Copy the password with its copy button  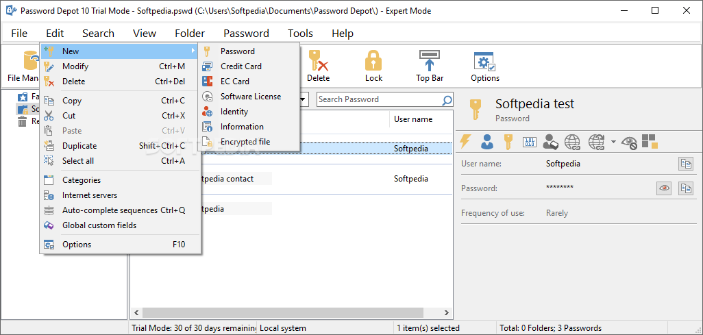[685, 188]
